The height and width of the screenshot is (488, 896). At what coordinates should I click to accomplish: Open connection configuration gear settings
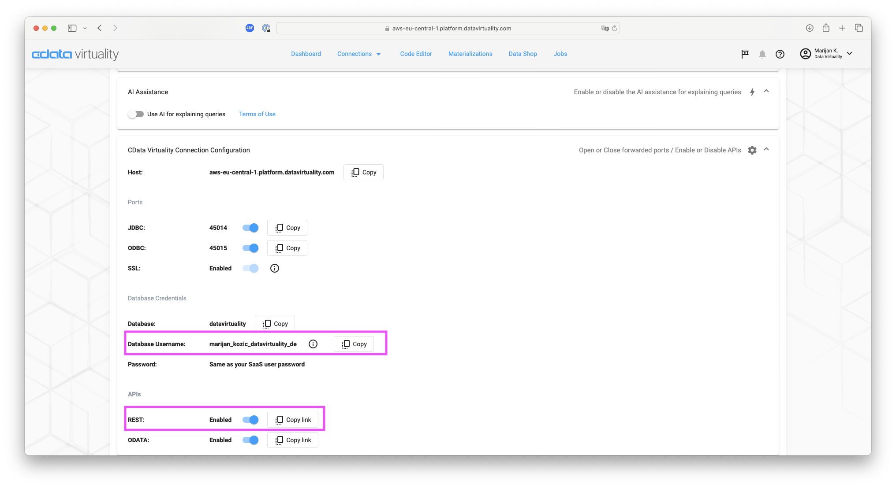tap(752, 150)
